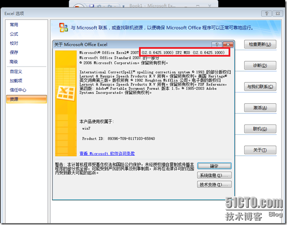
Task: Open 技术支持(T)... from About dialog
Action: 215,185
